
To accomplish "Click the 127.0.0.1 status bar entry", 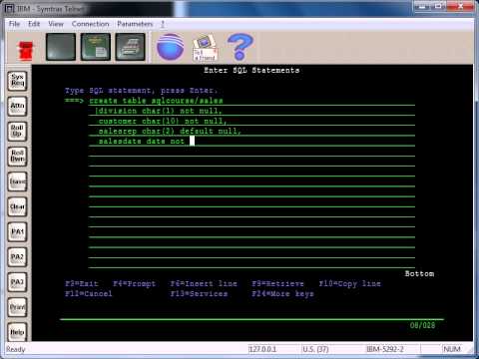I will coord(262,349).
